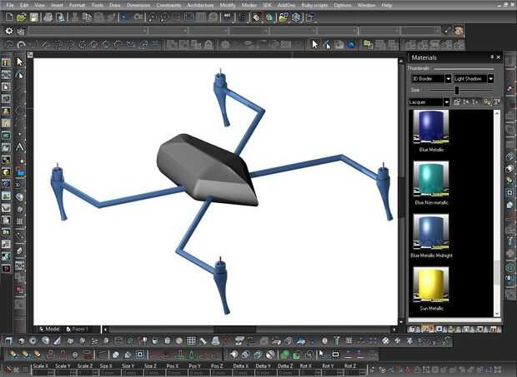Screen dimensions: 517x377
Task: Open the File menu
Action: (x=10, y=5)
